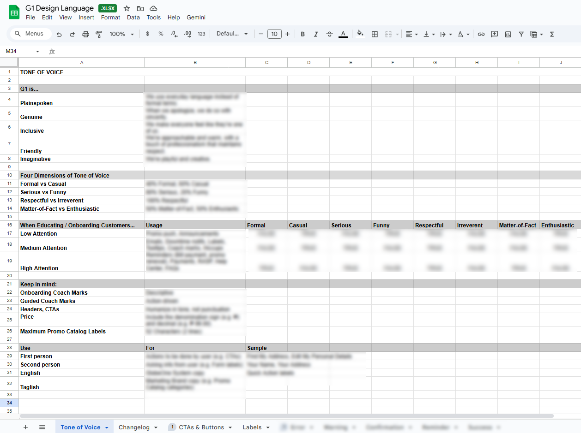Toggle bold formatting

303,34
